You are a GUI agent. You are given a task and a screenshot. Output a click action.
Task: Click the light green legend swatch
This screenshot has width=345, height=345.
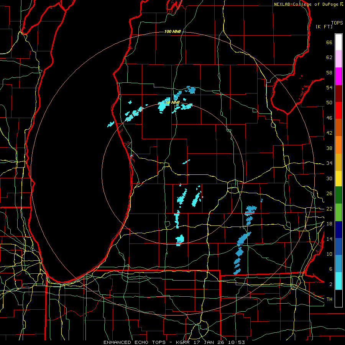338,212
